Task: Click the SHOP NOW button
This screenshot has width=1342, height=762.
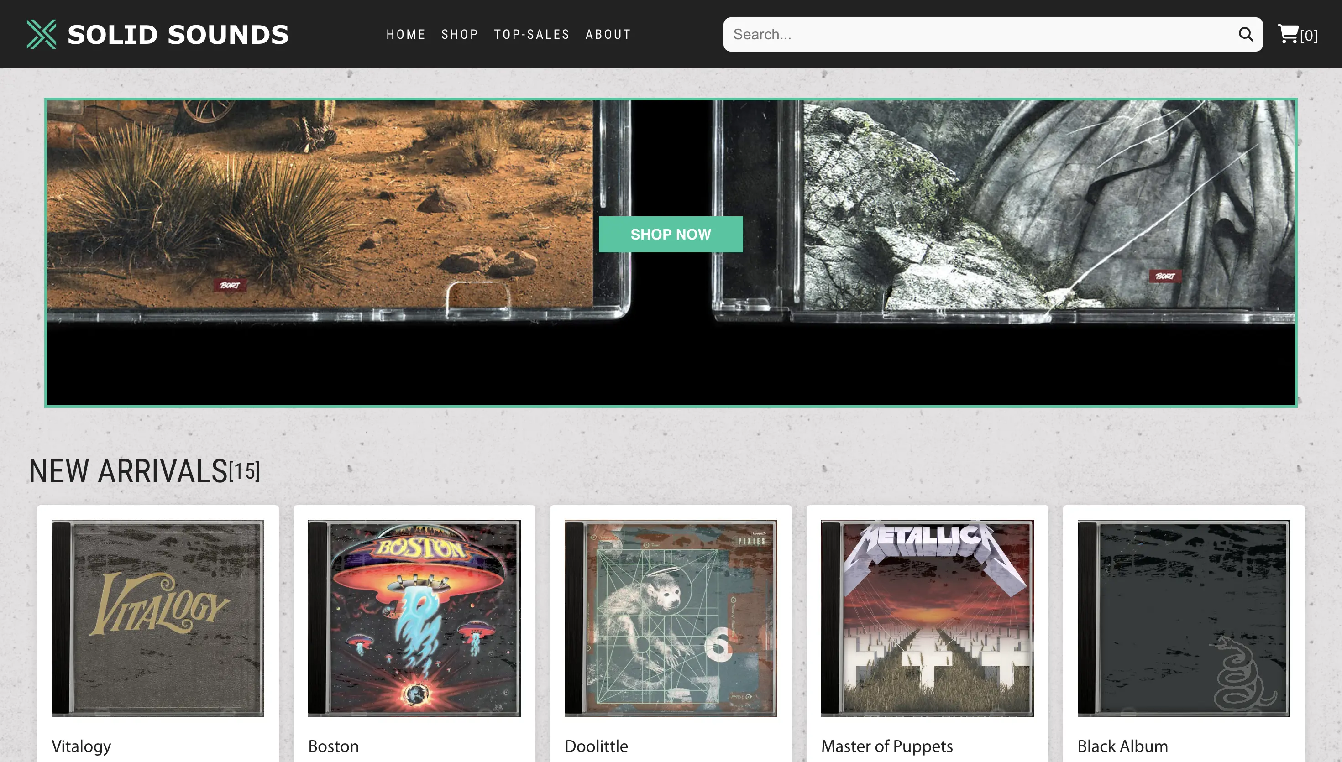Action: pyautogui.click(x=671, y=234)
